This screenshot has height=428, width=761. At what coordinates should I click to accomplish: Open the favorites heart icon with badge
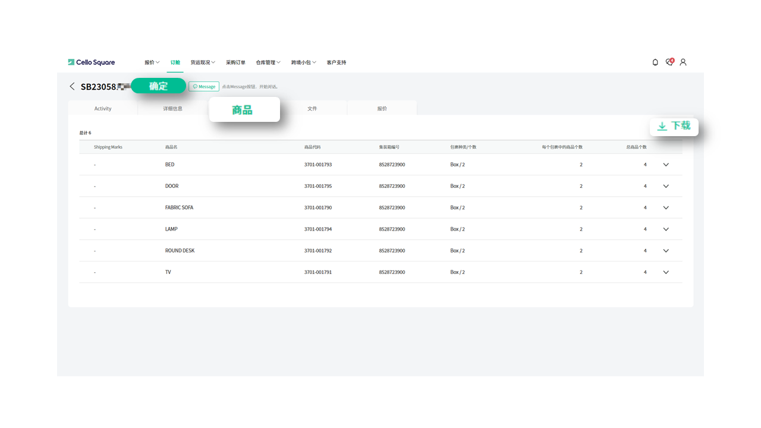(669, 62)
